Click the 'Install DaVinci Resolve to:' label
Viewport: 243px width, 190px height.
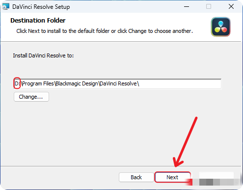43,55
